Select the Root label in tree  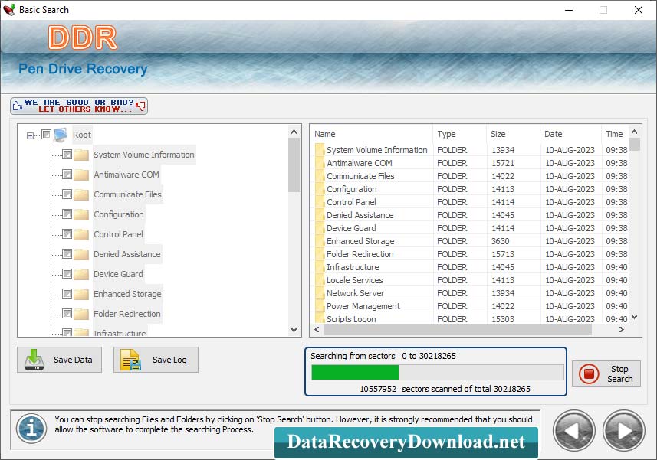click(x=82, y=135)
